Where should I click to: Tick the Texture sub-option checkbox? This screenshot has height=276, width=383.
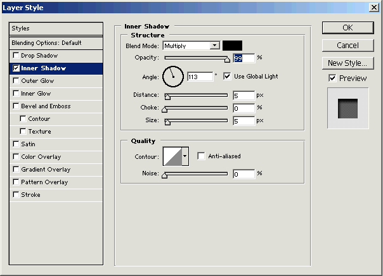[23, 132]
